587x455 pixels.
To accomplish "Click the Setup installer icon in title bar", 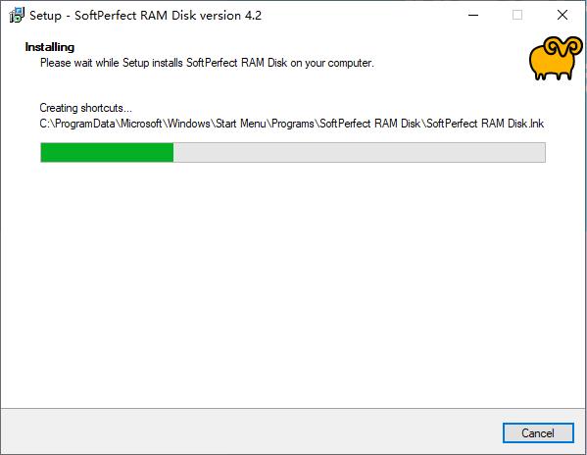I will coord(17,16).
